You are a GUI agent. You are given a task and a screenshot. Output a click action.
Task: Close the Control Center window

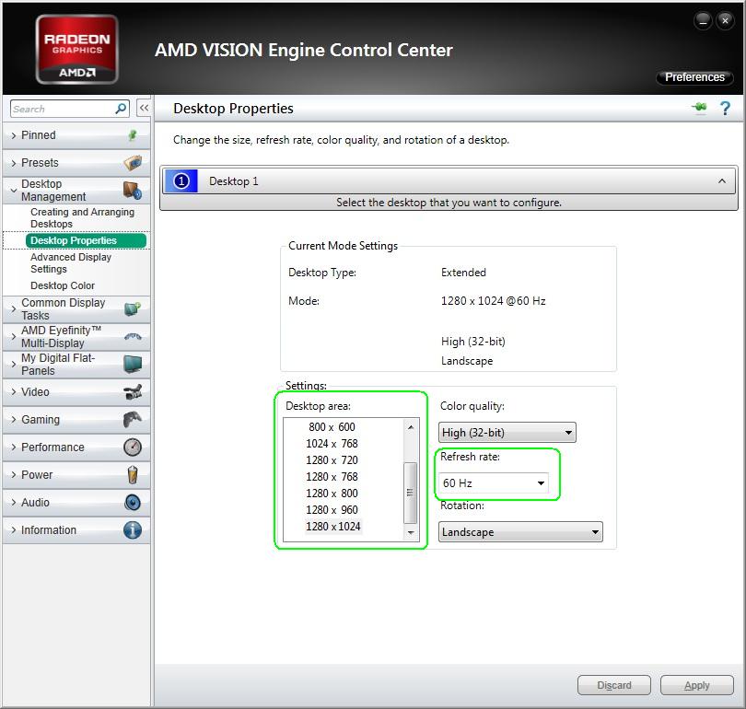point(725,21)
